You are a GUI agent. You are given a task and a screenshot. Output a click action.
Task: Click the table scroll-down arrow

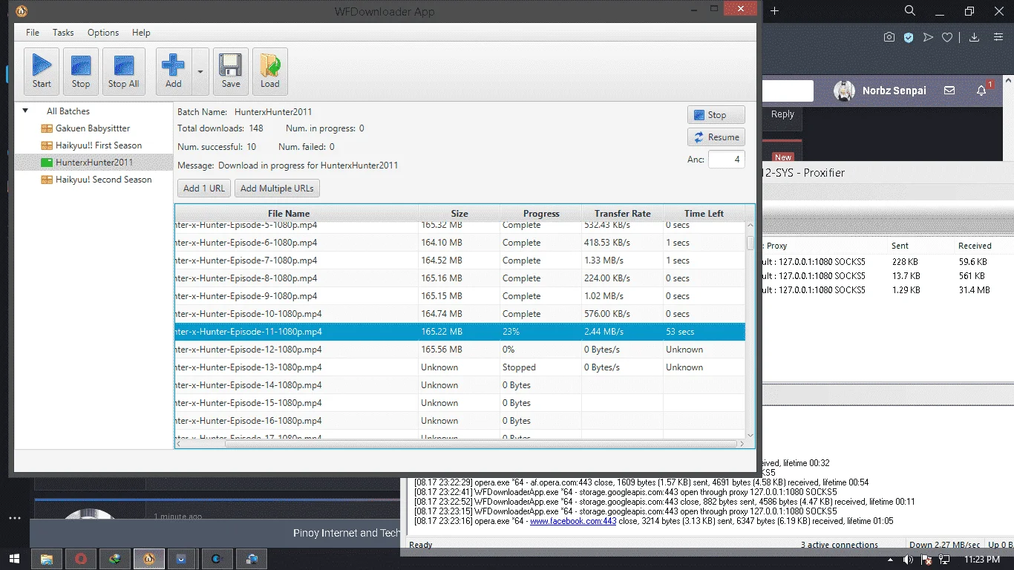(750, 435)
